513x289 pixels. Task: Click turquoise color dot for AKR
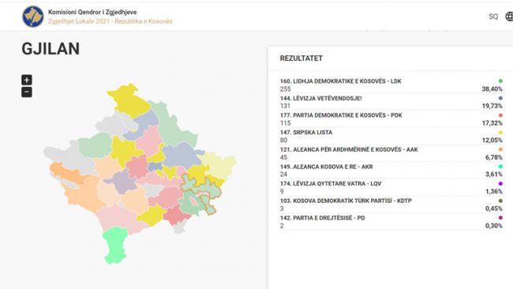click(x=500, y=167)
